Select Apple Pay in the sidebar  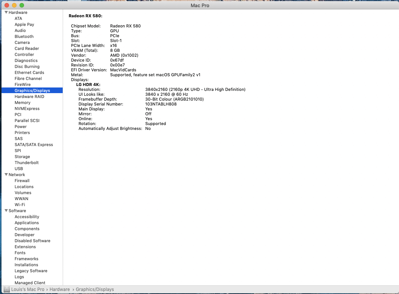tap(24, 24)
